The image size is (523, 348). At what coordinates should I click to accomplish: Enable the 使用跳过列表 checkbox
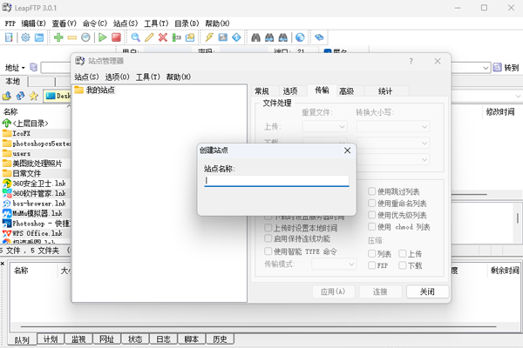click(372, 191)
